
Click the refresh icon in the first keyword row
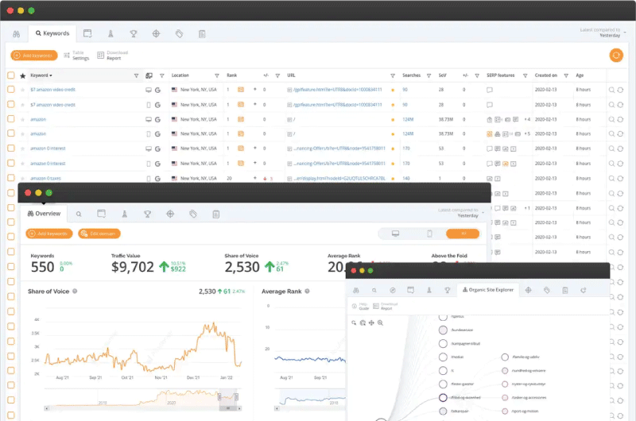[620, 90]
